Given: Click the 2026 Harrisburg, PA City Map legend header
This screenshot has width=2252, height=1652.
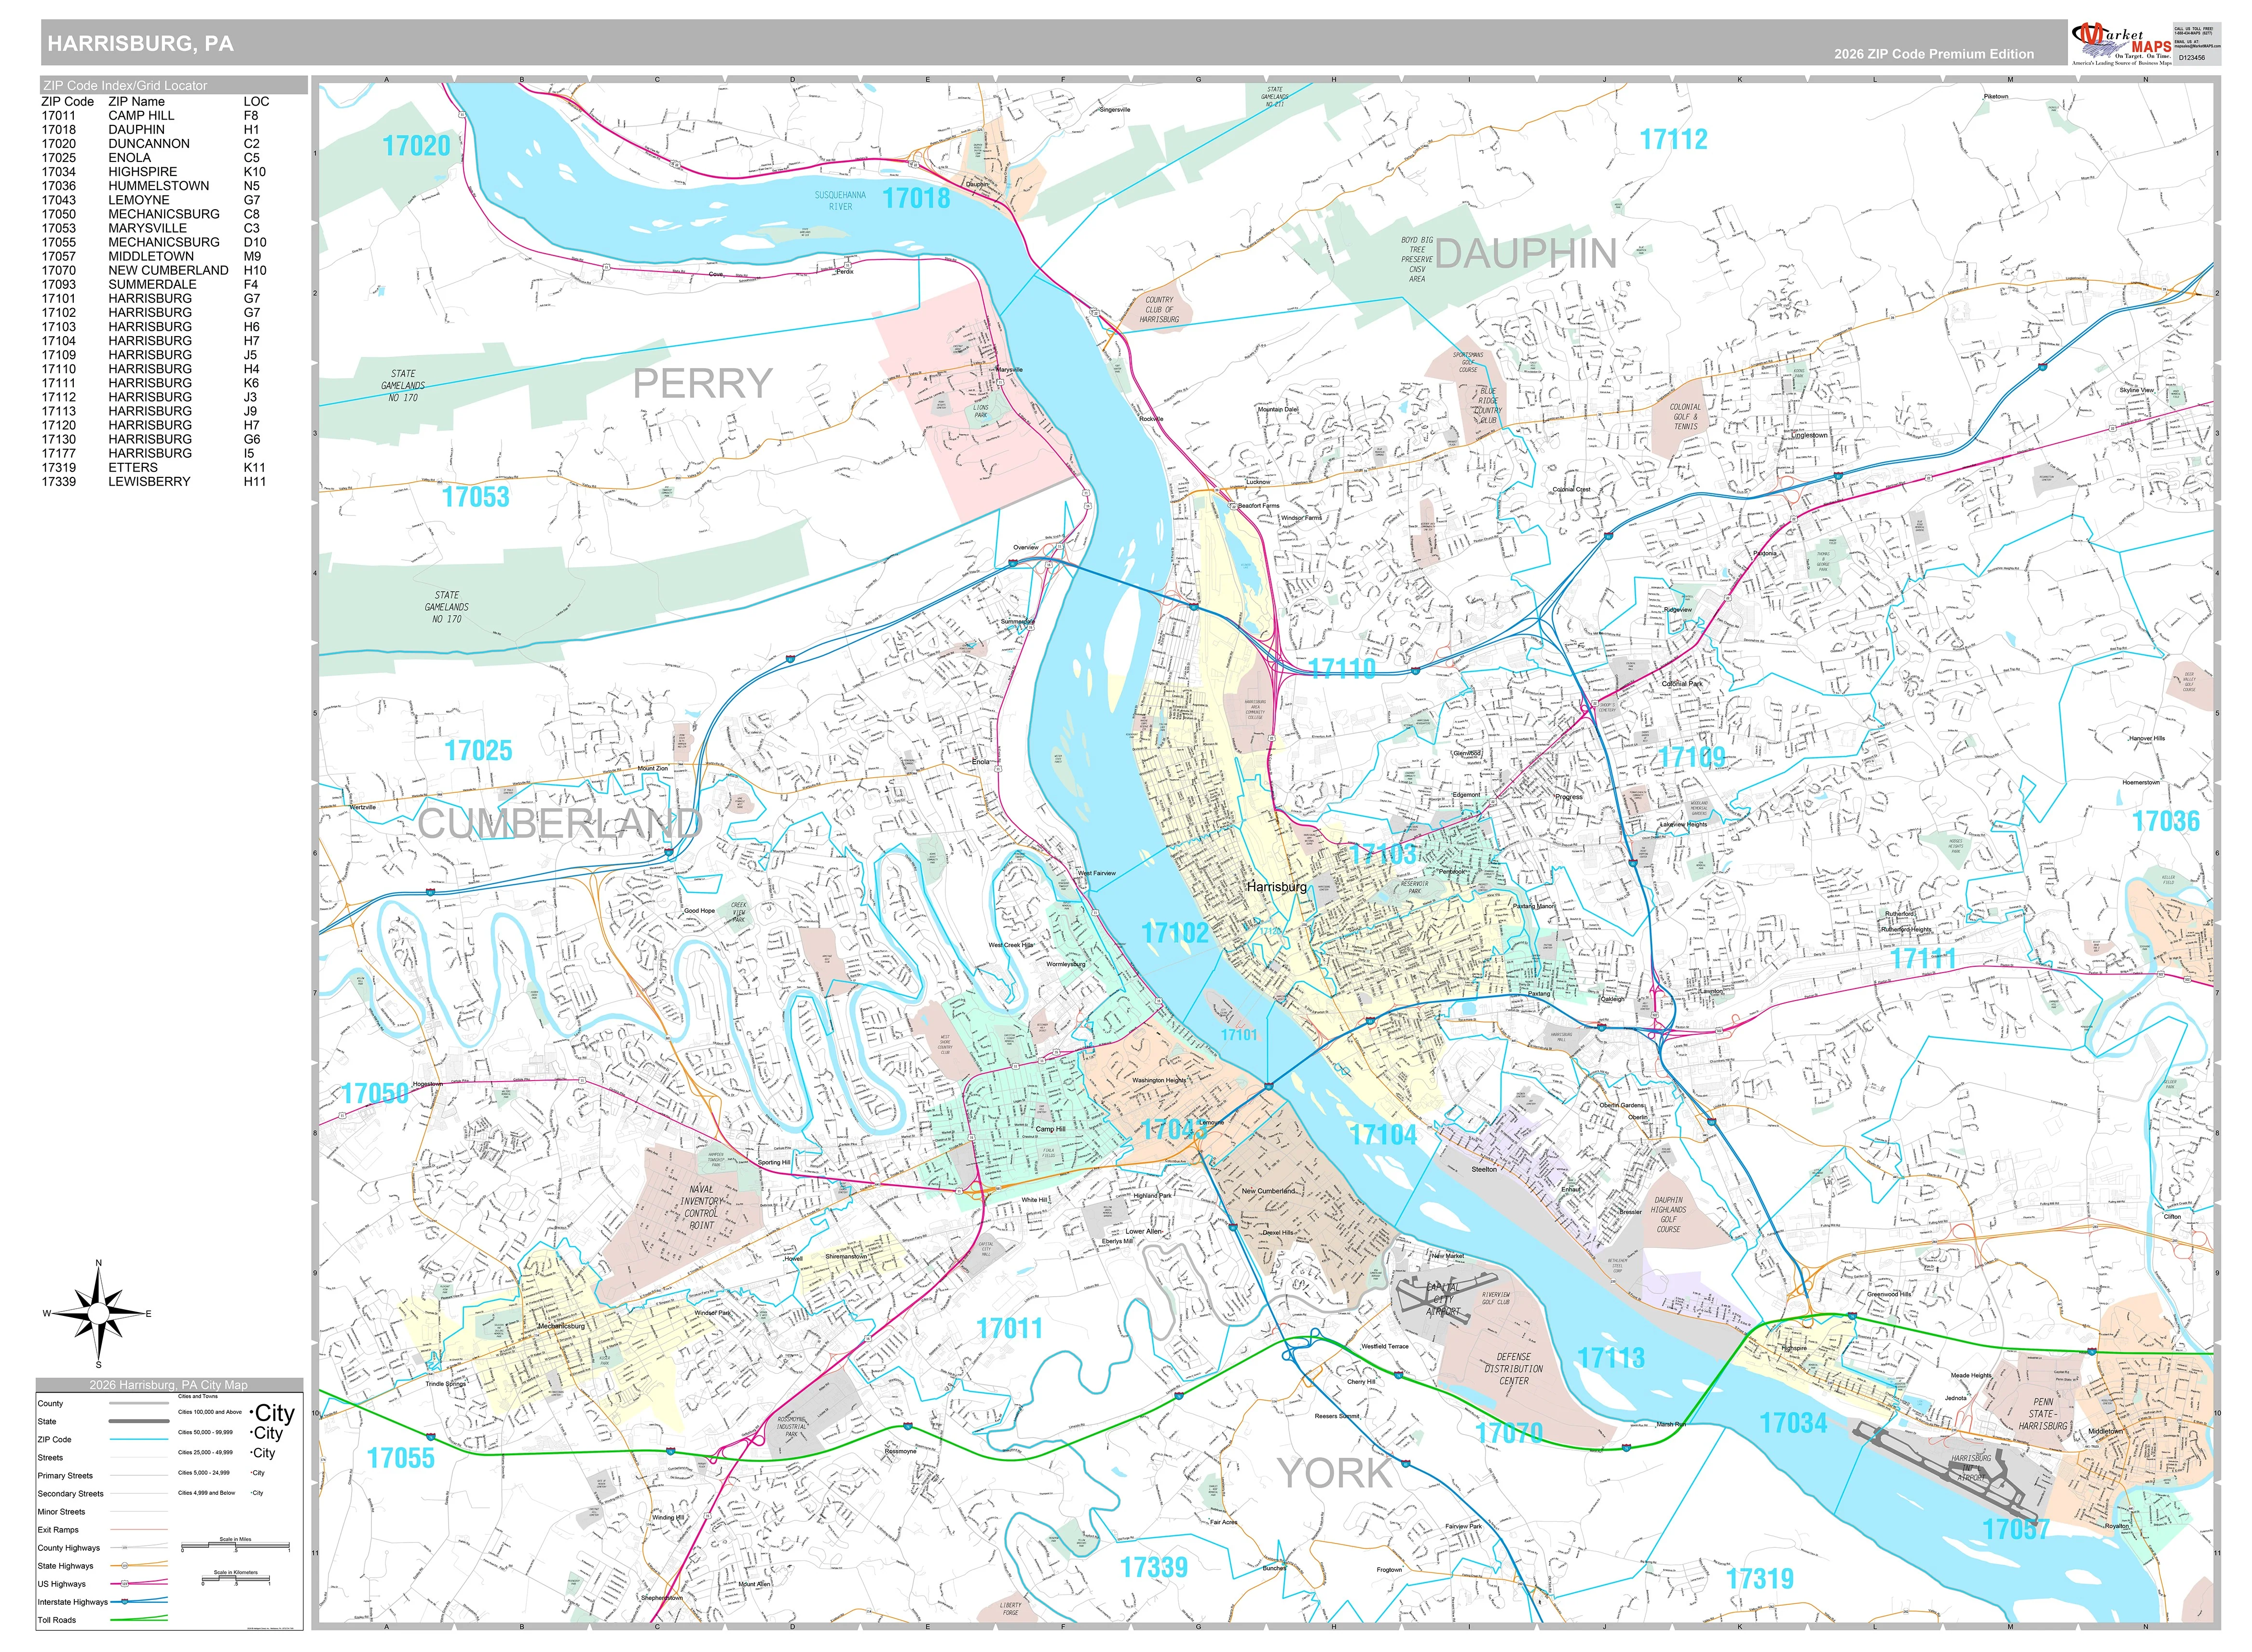Looking at the screenshot, I should pyautogui.click(x=169, y=1385).
